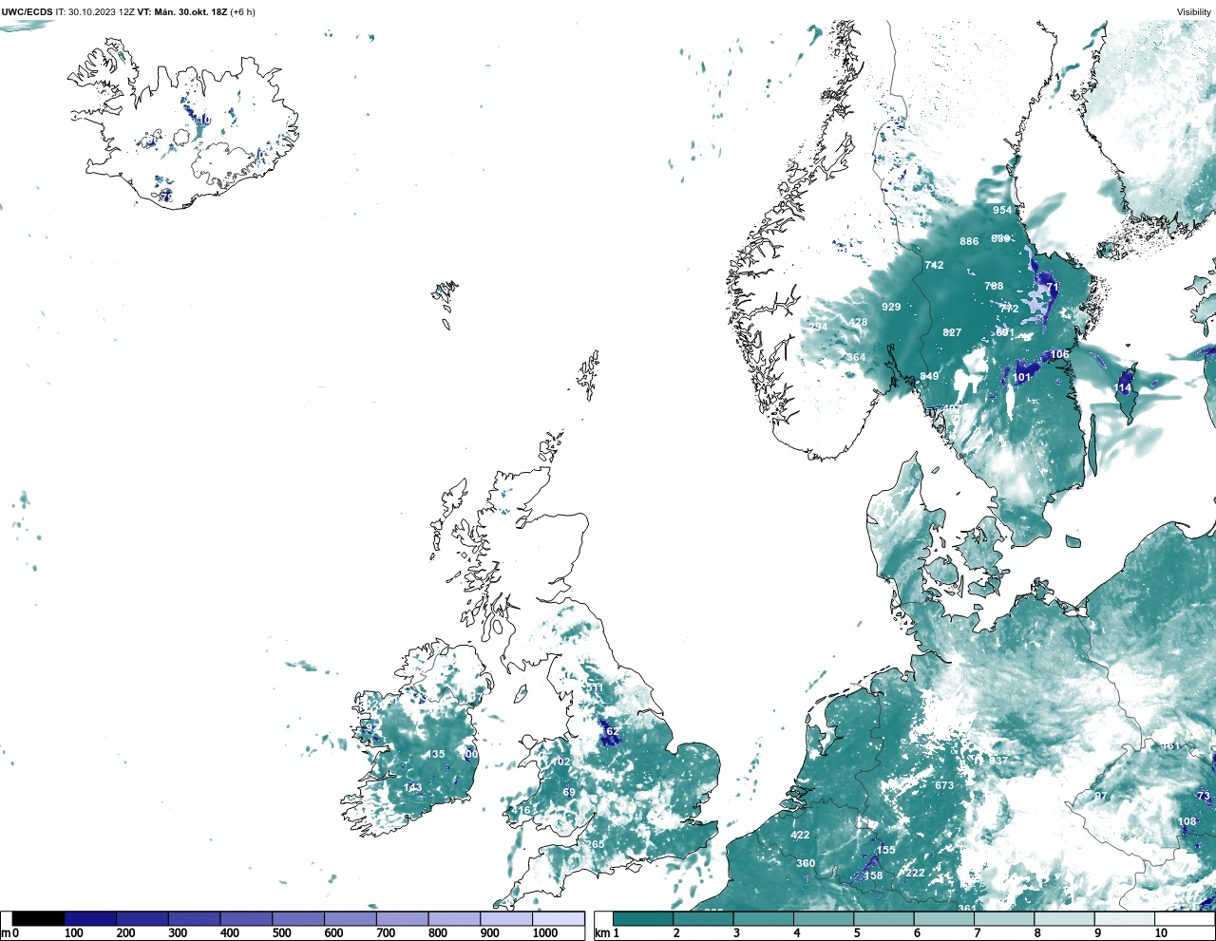Click the '827' visibility value on map
This screenshot has width=1216, height=941.
coord(952,332)
